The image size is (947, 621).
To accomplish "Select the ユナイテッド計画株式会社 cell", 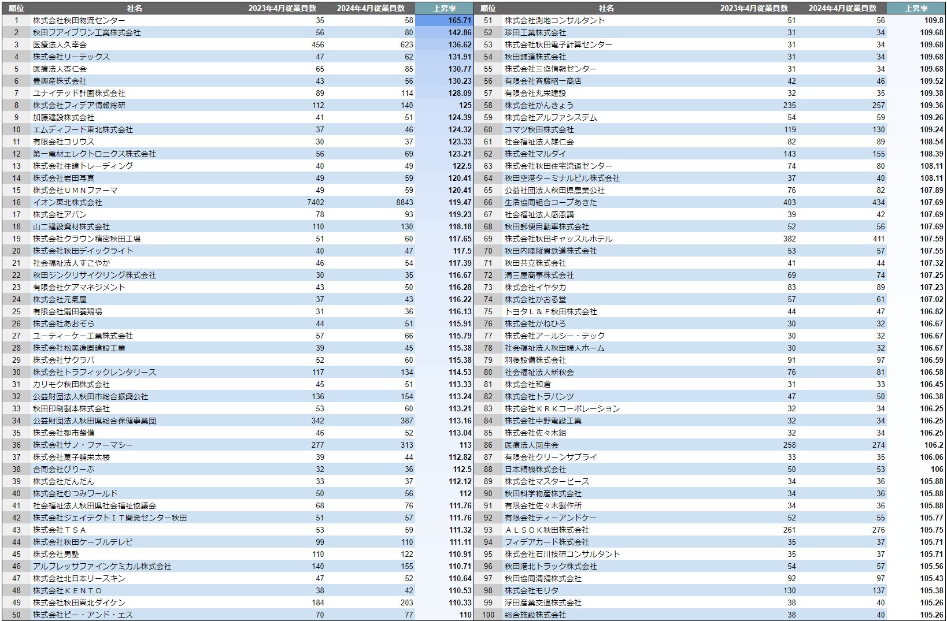I will point(79,93).
